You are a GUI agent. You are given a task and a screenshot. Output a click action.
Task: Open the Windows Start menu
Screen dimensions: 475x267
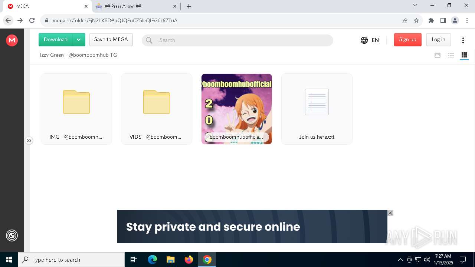(9, 260)
